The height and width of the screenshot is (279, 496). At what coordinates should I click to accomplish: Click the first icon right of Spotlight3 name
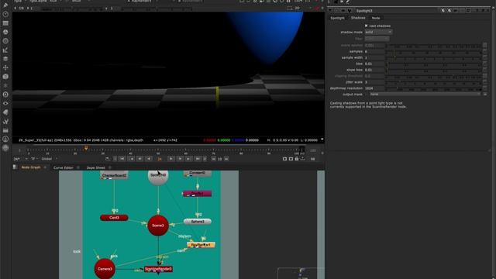tap(443, 11)
